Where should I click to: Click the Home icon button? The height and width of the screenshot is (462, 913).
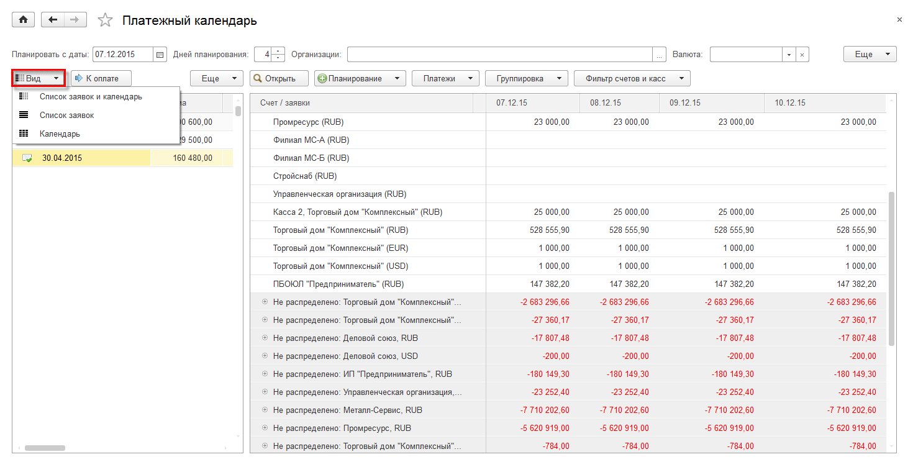[x=24, y=20]
